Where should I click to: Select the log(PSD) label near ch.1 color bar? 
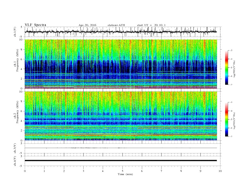point(234,69)
